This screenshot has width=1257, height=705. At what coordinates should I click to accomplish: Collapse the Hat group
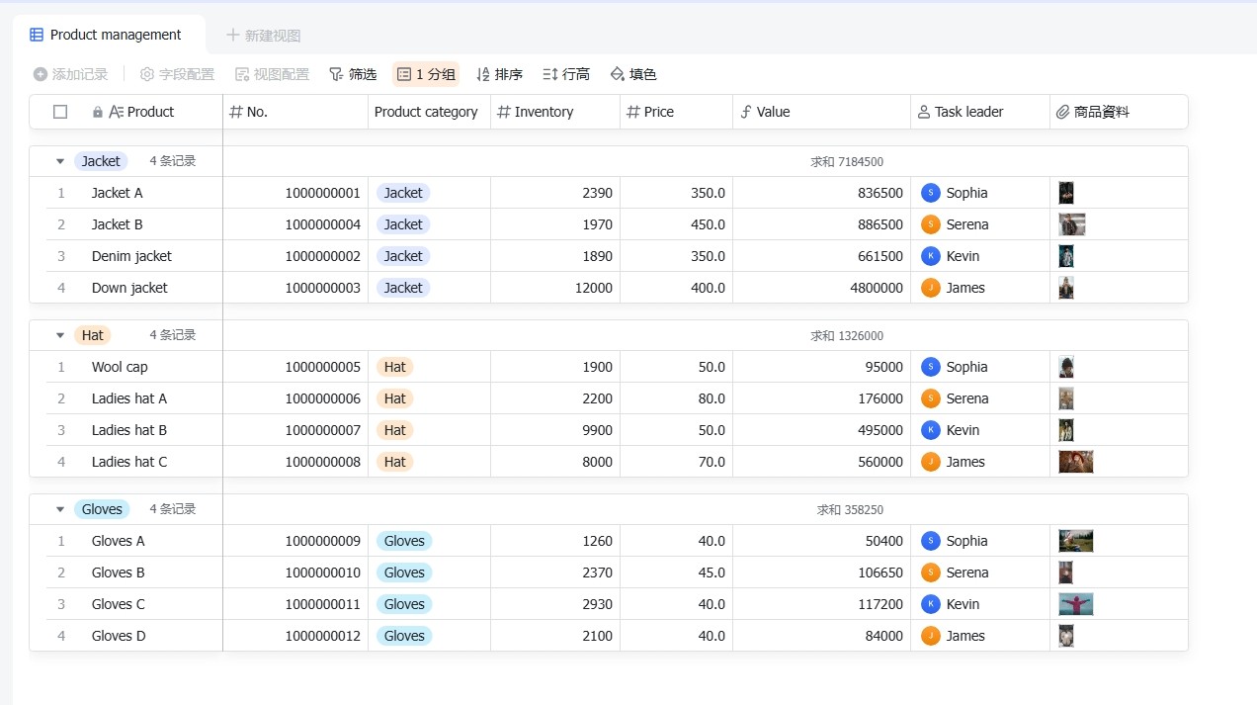click(x=60, y=335)
